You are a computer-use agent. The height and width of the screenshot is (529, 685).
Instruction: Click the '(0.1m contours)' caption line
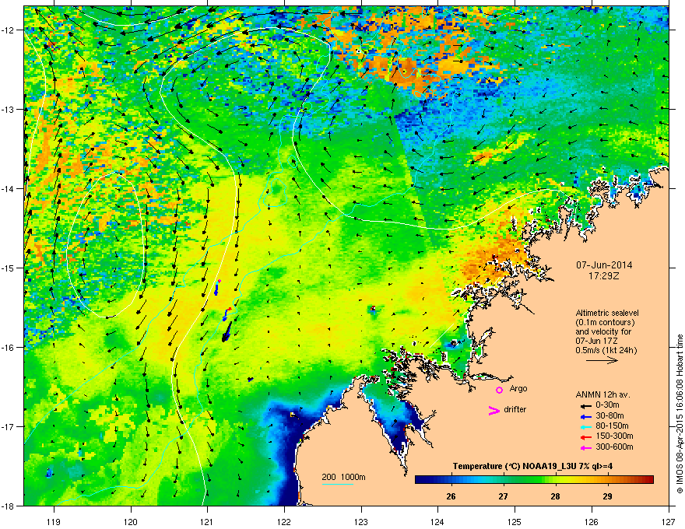pos(605,323)
